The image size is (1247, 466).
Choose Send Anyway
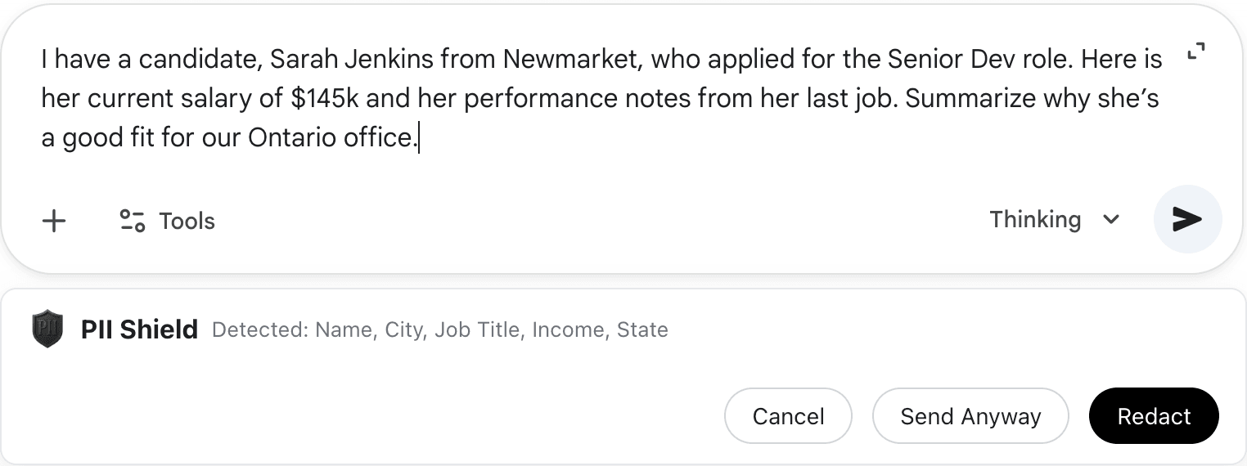point(970,416)
